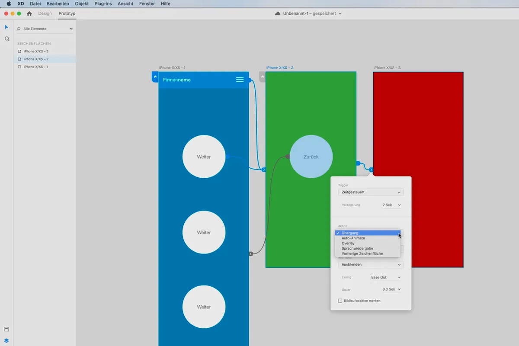Open the Ausblenden animation dropdown
The width and height of the screenshot is (519, 346).
coord(371,264)
